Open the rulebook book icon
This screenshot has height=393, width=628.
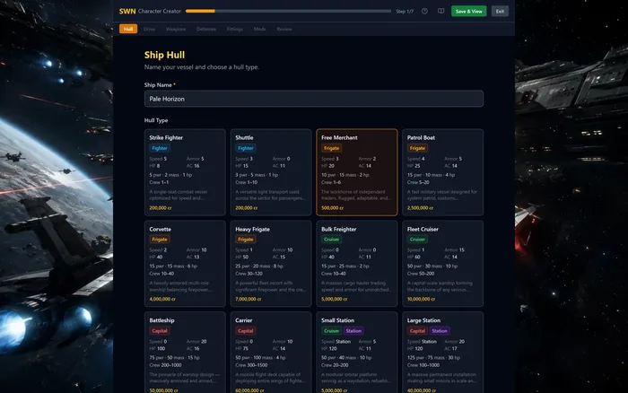click(441, 12)
